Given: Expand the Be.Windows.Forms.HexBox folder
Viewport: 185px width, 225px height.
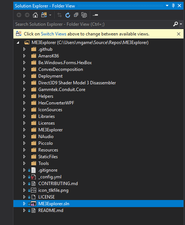Looking at the screenshot, I should tap(24, 63).
